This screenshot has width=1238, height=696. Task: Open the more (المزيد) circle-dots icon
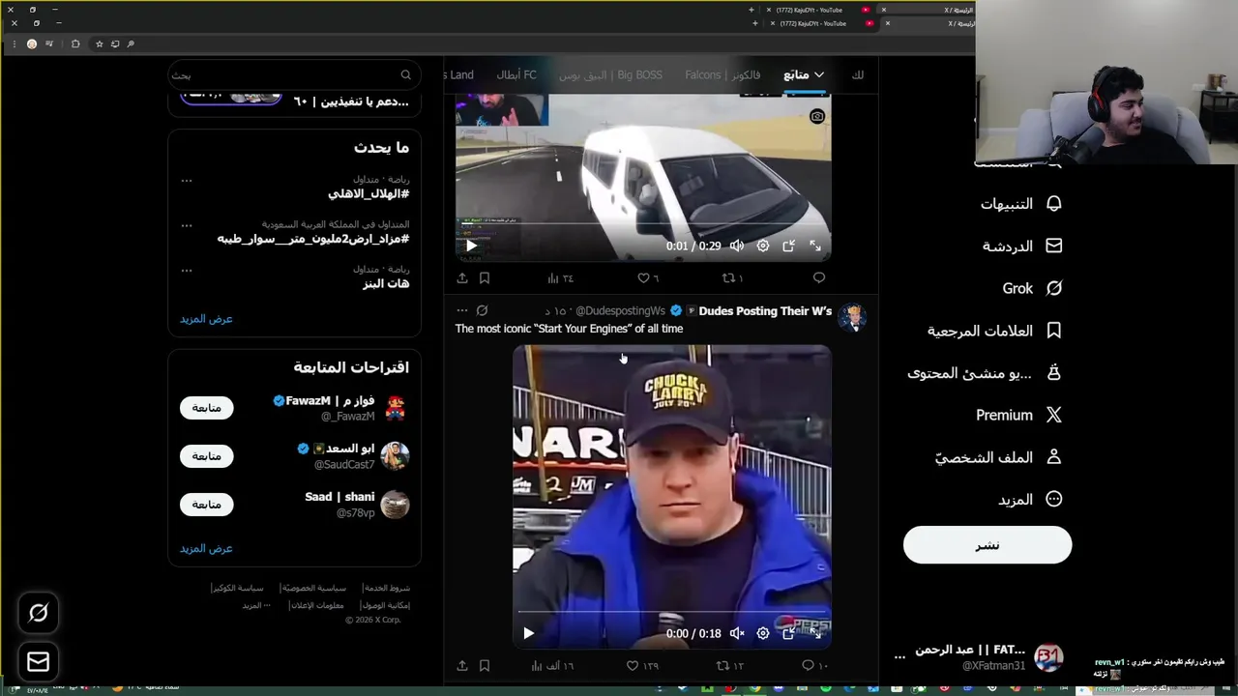[x=1054, y=499]
